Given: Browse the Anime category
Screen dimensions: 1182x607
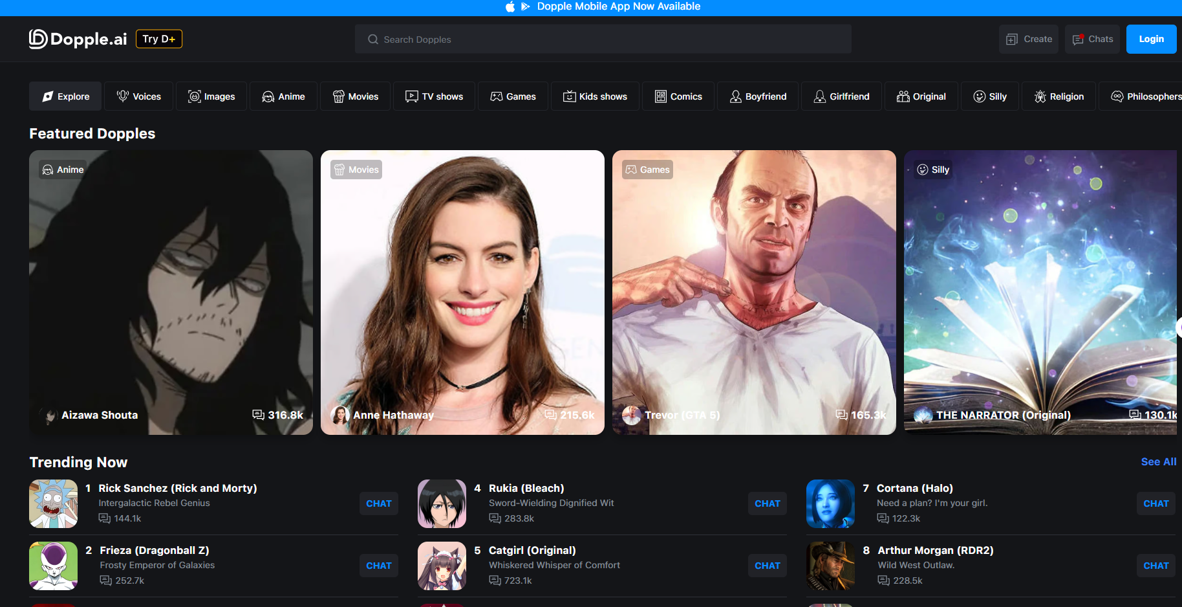Looking at the screenshot, I should 283,96.
